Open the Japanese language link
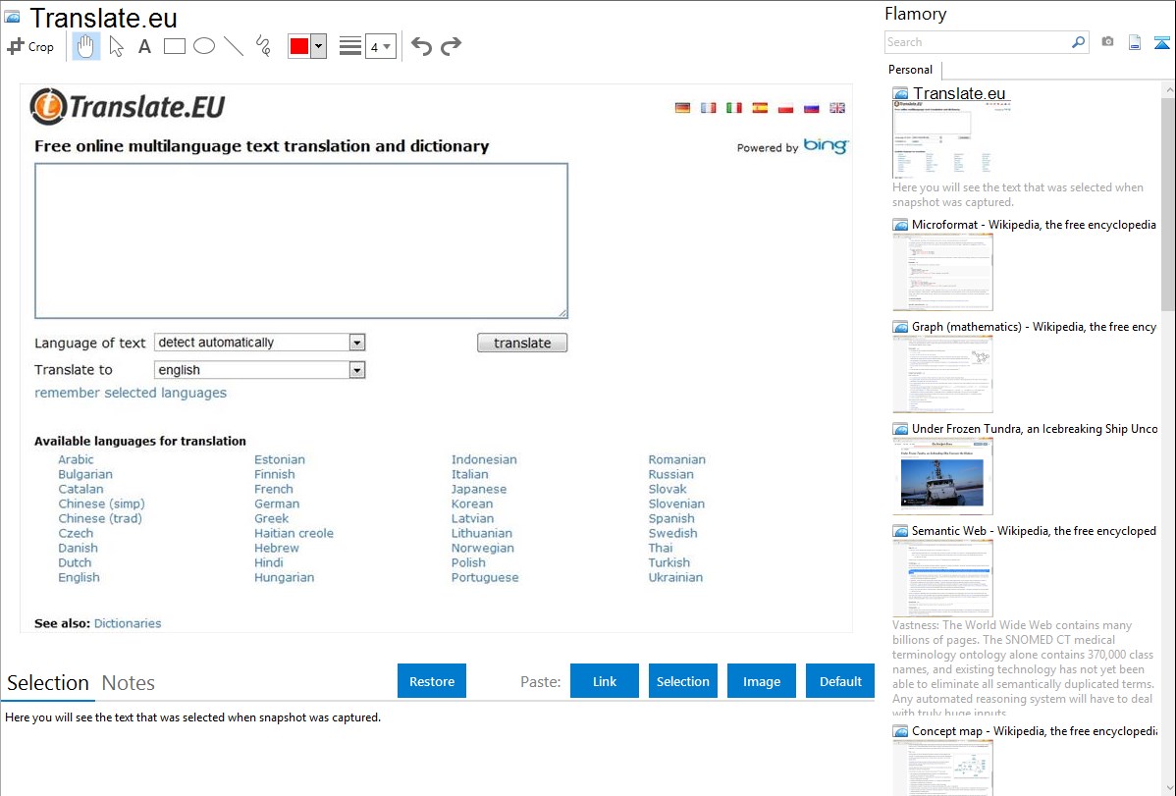The width and height of the screenshot is (1176, 796). tap(478, 489)
